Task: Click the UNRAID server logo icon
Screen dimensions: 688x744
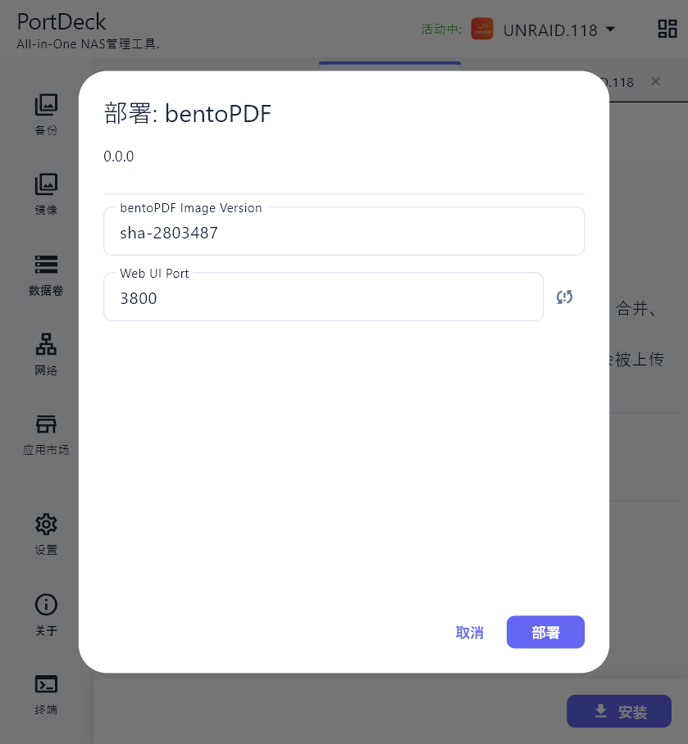Action: pos(482,29)
